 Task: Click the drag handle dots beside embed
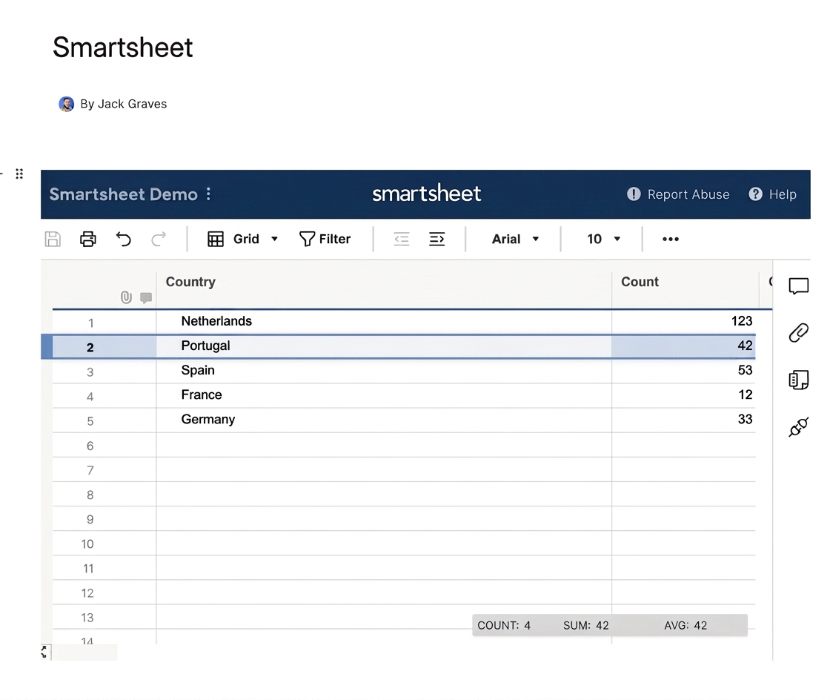(19, 174)
